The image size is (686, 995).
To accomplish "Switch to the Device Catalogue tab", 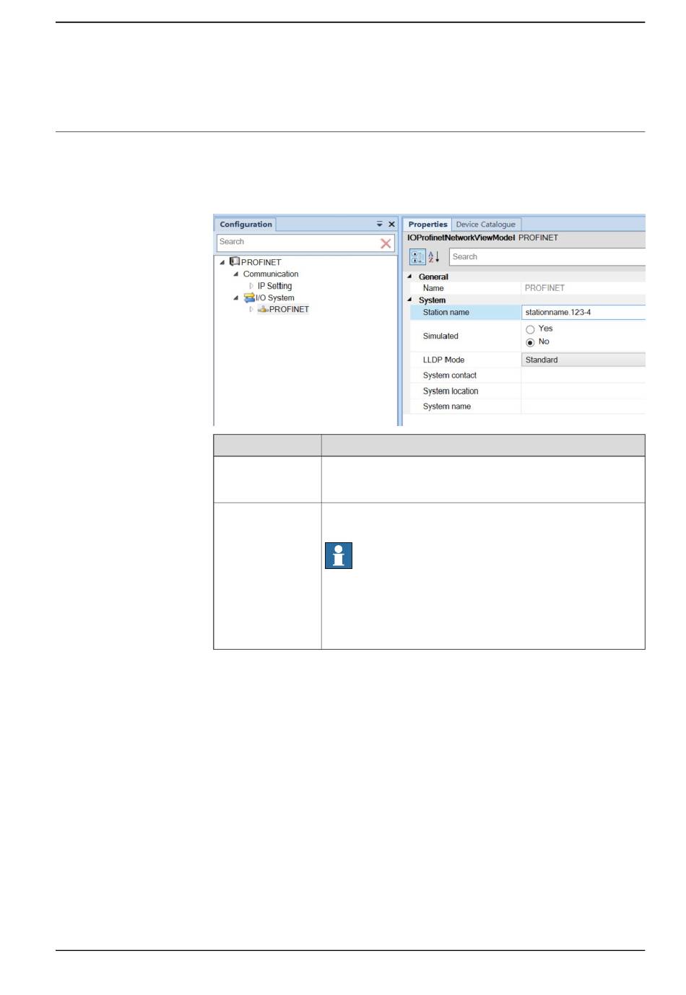I will click(486, 225).
